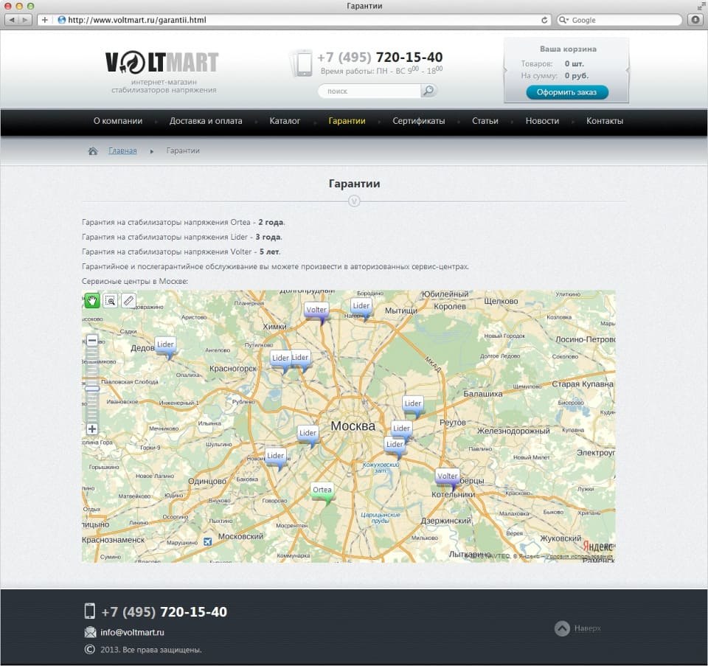
Task: Click the envelope icon beside the footer email
Action: click(x=90, y=632)
